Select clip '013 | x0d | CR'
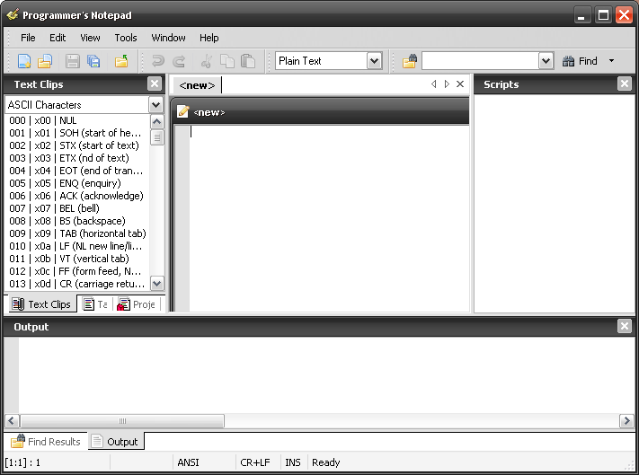The width and height of the screenshot is (639, 475). click(x=77, y=285)
